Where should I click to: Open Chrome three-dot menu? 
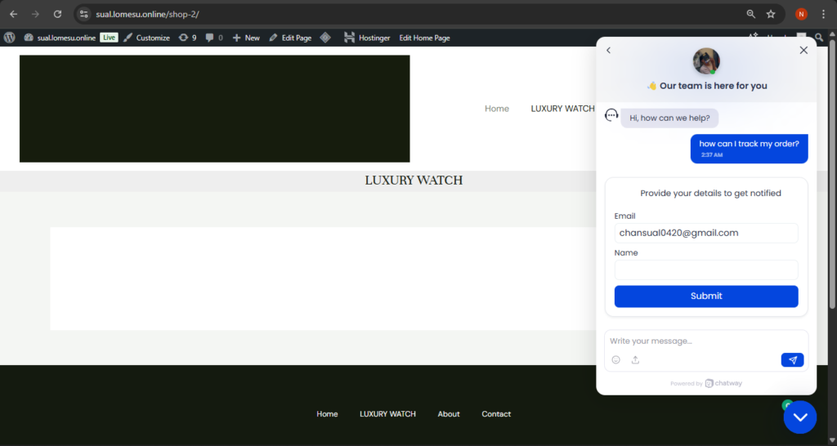click(x=823, y=14)
